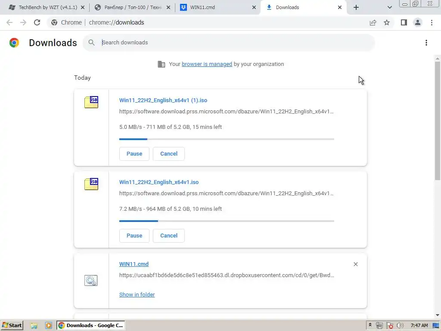Expand the tab search dropdown arrow

pyautogui.click(x=389, y=7)
